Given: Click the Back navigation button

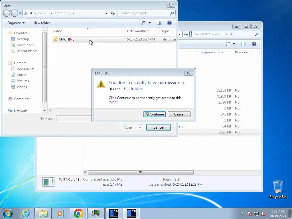Looking at the screenshot, I should pyautogui.click(x=7, y=13).
